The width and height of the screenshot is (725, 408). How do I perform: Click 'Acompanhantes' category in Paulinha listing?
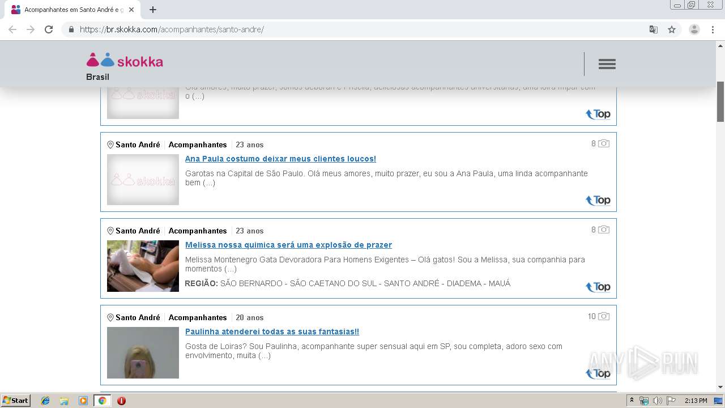coord(198,317)
